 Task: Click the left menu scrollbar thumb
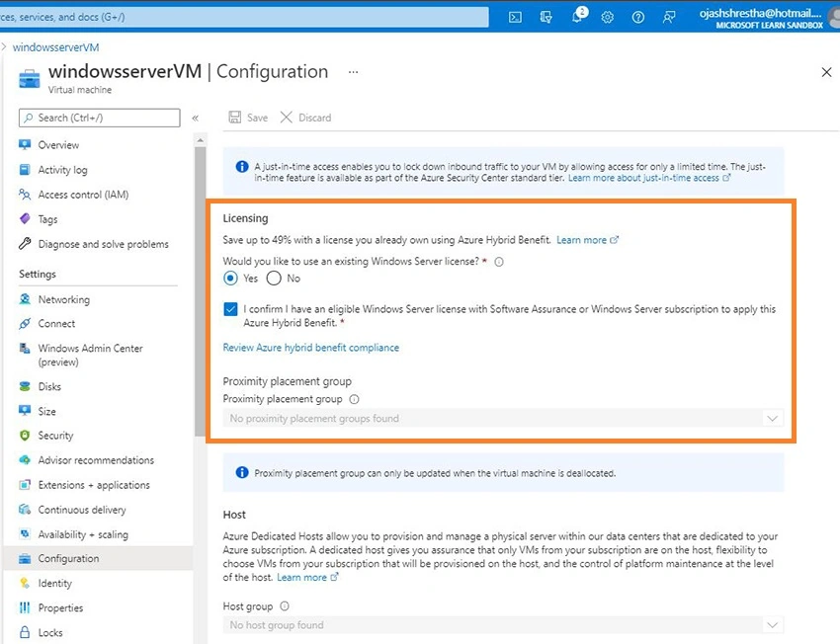(x=201, y=290)
